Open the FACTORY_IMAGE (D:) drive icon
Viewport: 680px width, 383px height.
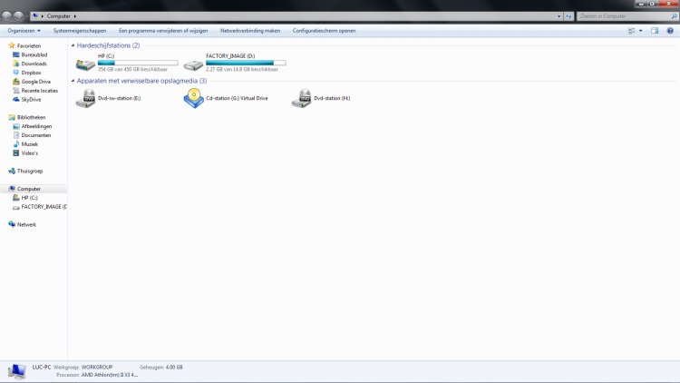click(193, 64)
